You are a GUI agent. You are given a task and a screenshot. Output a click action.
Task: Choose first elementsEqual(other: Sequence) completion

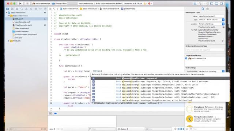(x=160, y=79)
